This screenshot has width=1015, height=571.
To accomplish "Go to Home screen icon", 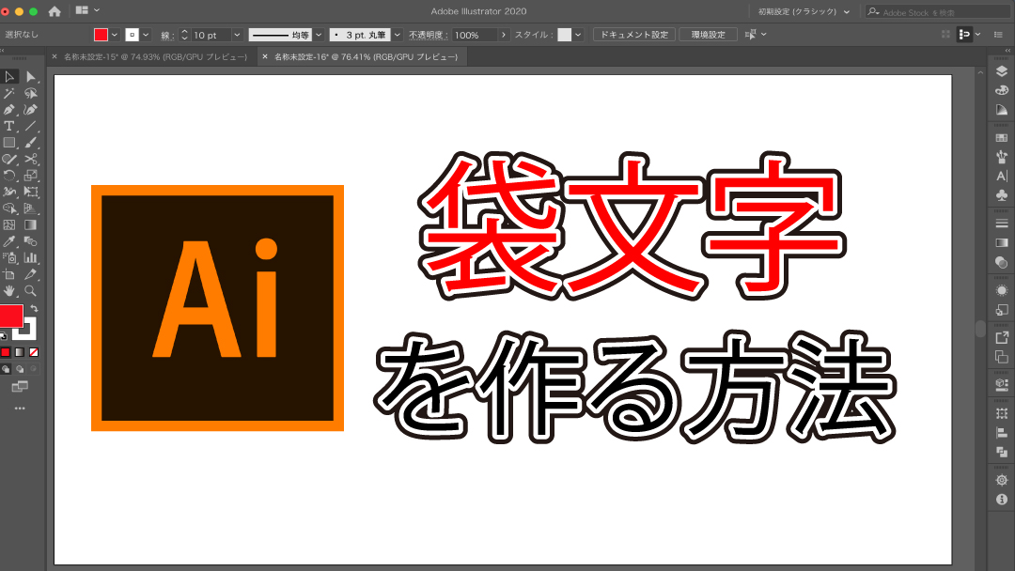I will [x=55, y=11].
